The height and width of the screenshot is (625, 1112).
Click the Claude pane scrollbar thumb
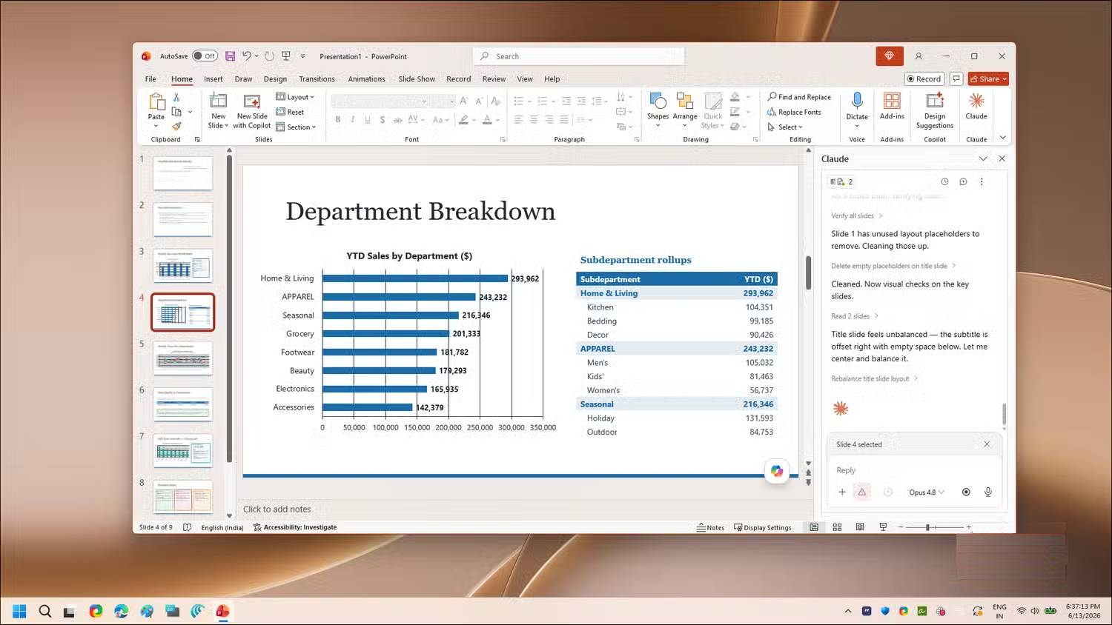pos(1005,415)
